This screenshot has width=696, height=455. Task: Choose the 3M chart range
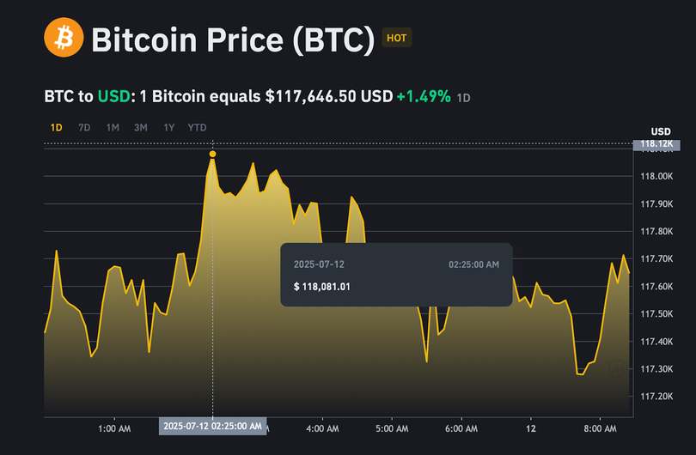[x=141, y=128]
